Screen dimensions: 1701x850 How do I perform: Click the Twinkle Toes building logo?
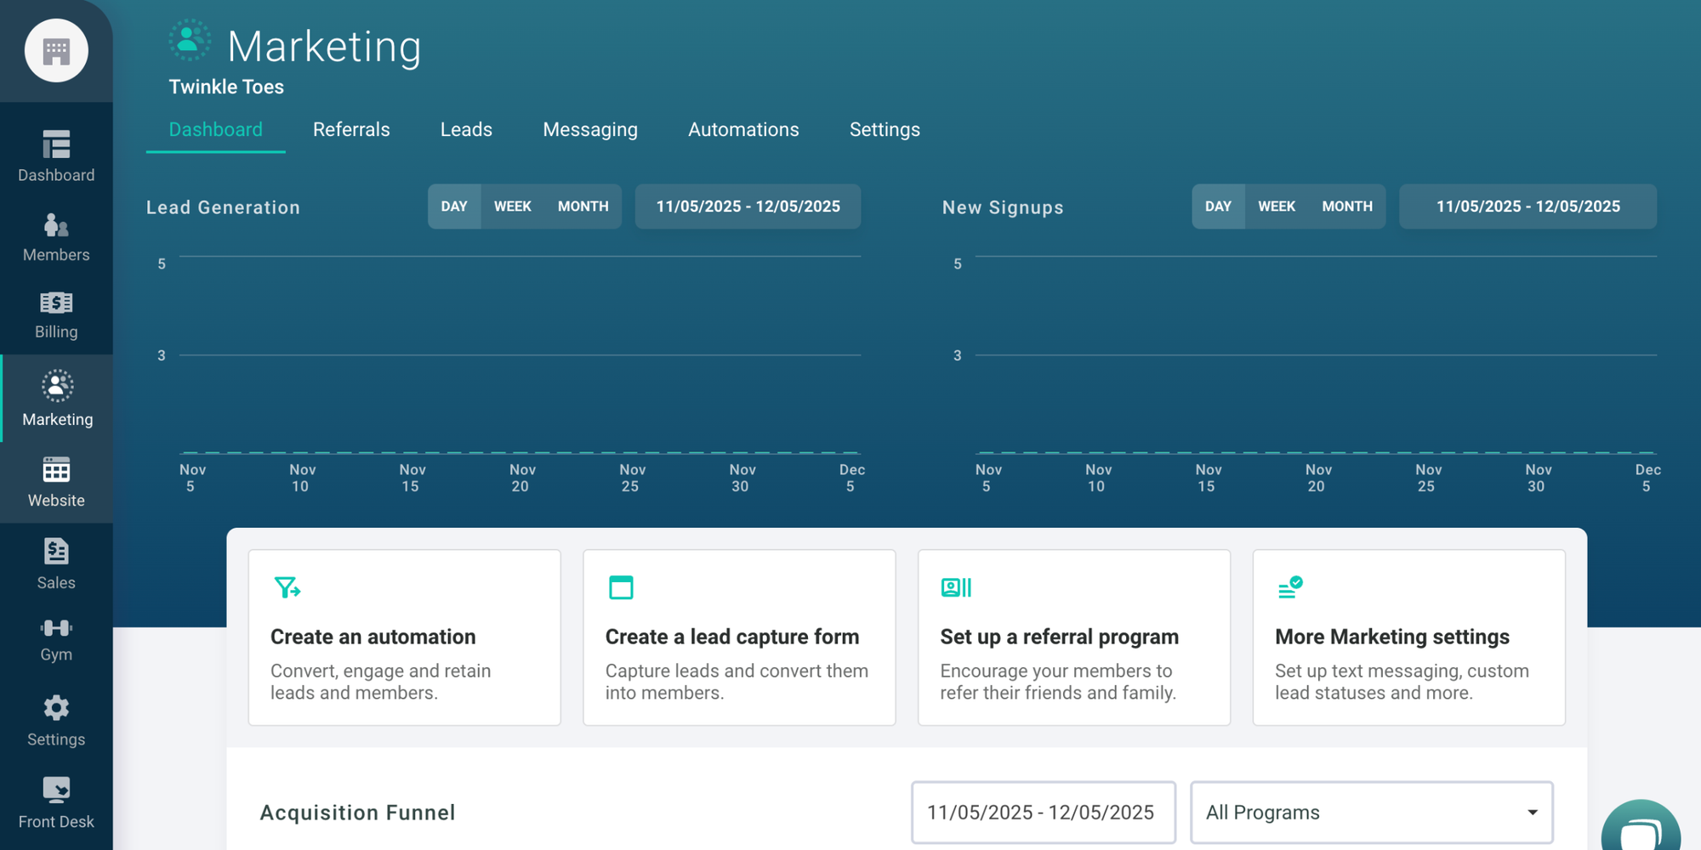coord(56,51)
